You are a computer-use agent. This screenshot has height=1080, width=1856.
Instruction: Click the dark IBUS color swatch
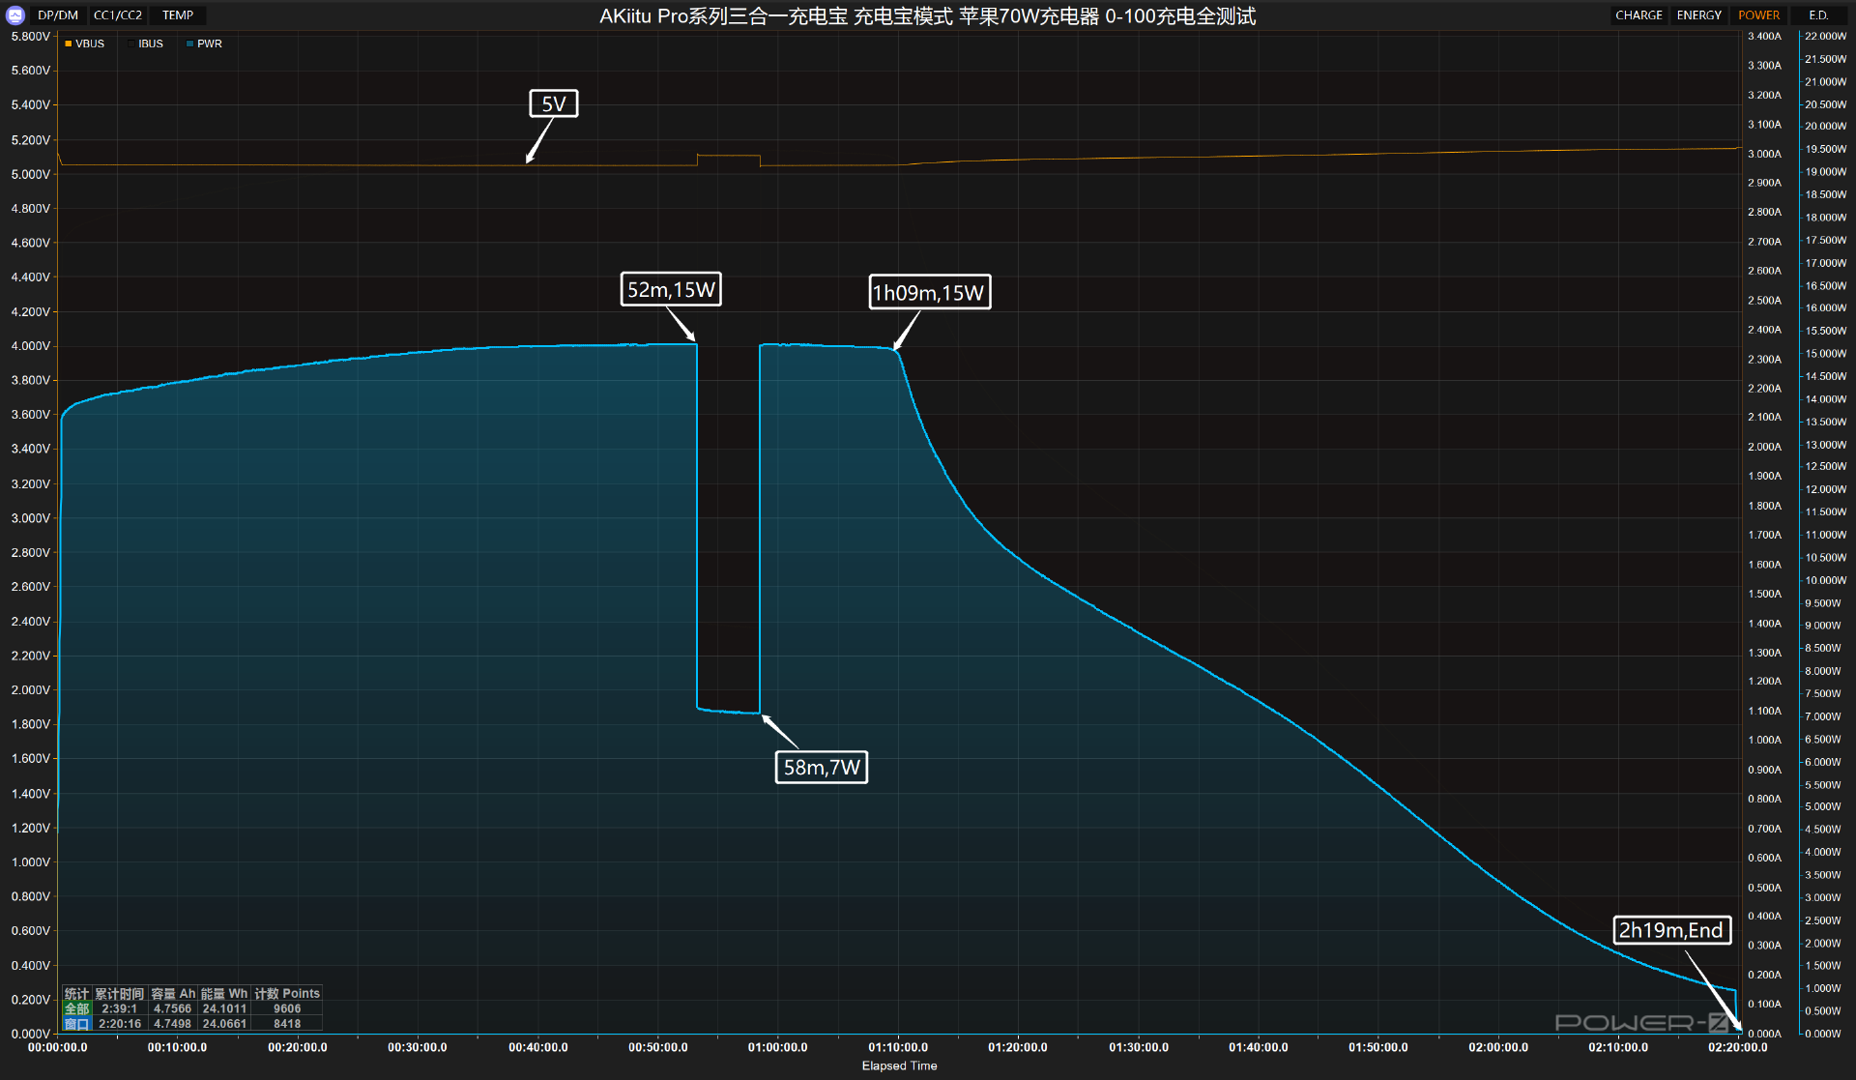click(x=130, y=44)
